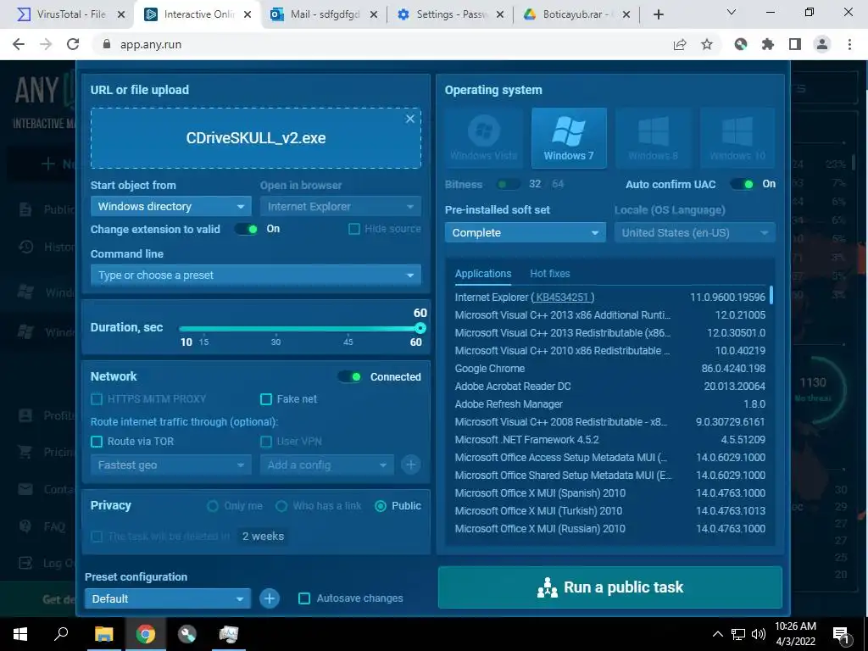This screenshot has height=651, width=868.
Task: Open the Command line preset dropdown
Action: pyautogui.click(x=256, y=275)
